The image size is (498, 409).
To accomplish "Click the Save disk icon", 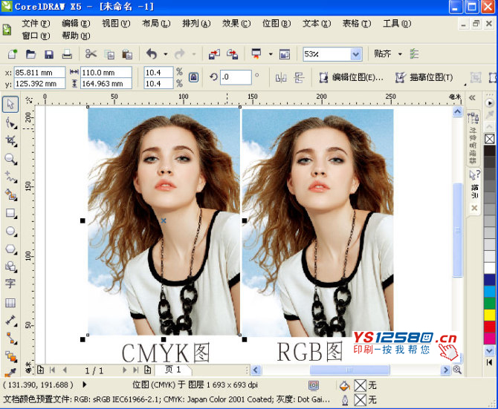I will click(x=48, y=54).
